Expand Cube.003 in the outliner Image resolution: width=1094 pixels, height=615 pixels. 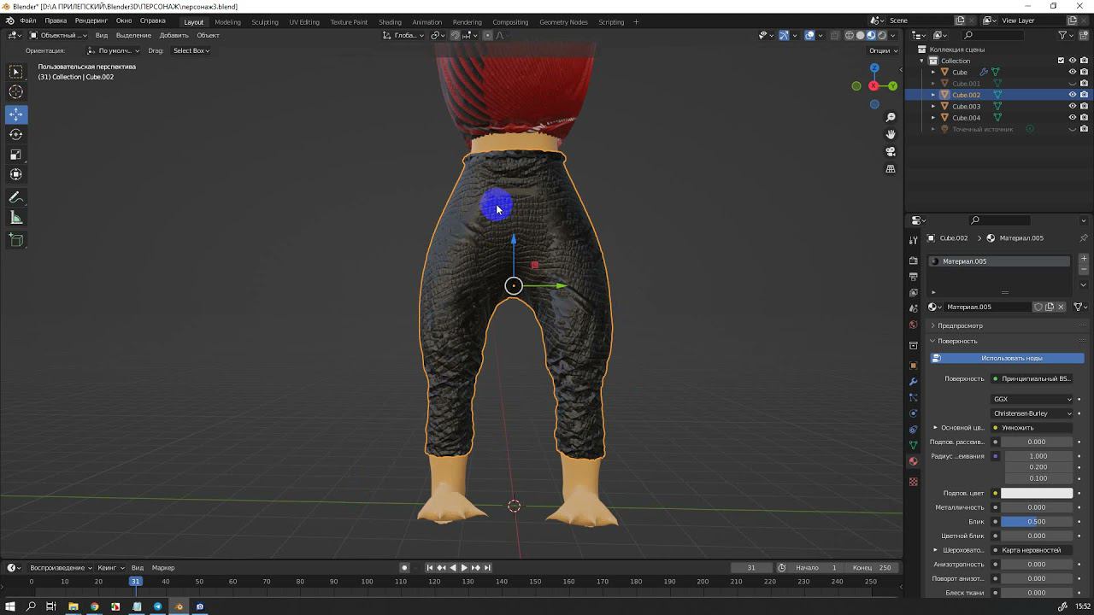[x=933, y=106]
